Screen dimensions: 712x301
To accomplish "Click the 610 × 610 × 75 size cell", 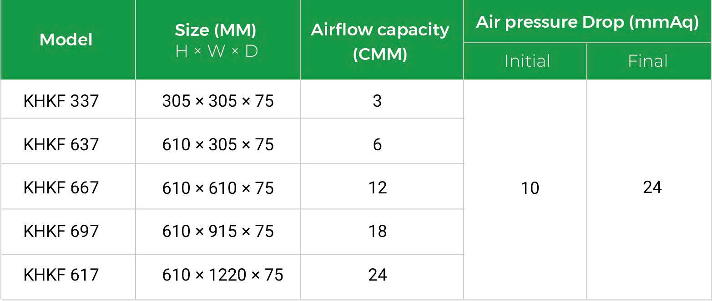I will [218, 188].
